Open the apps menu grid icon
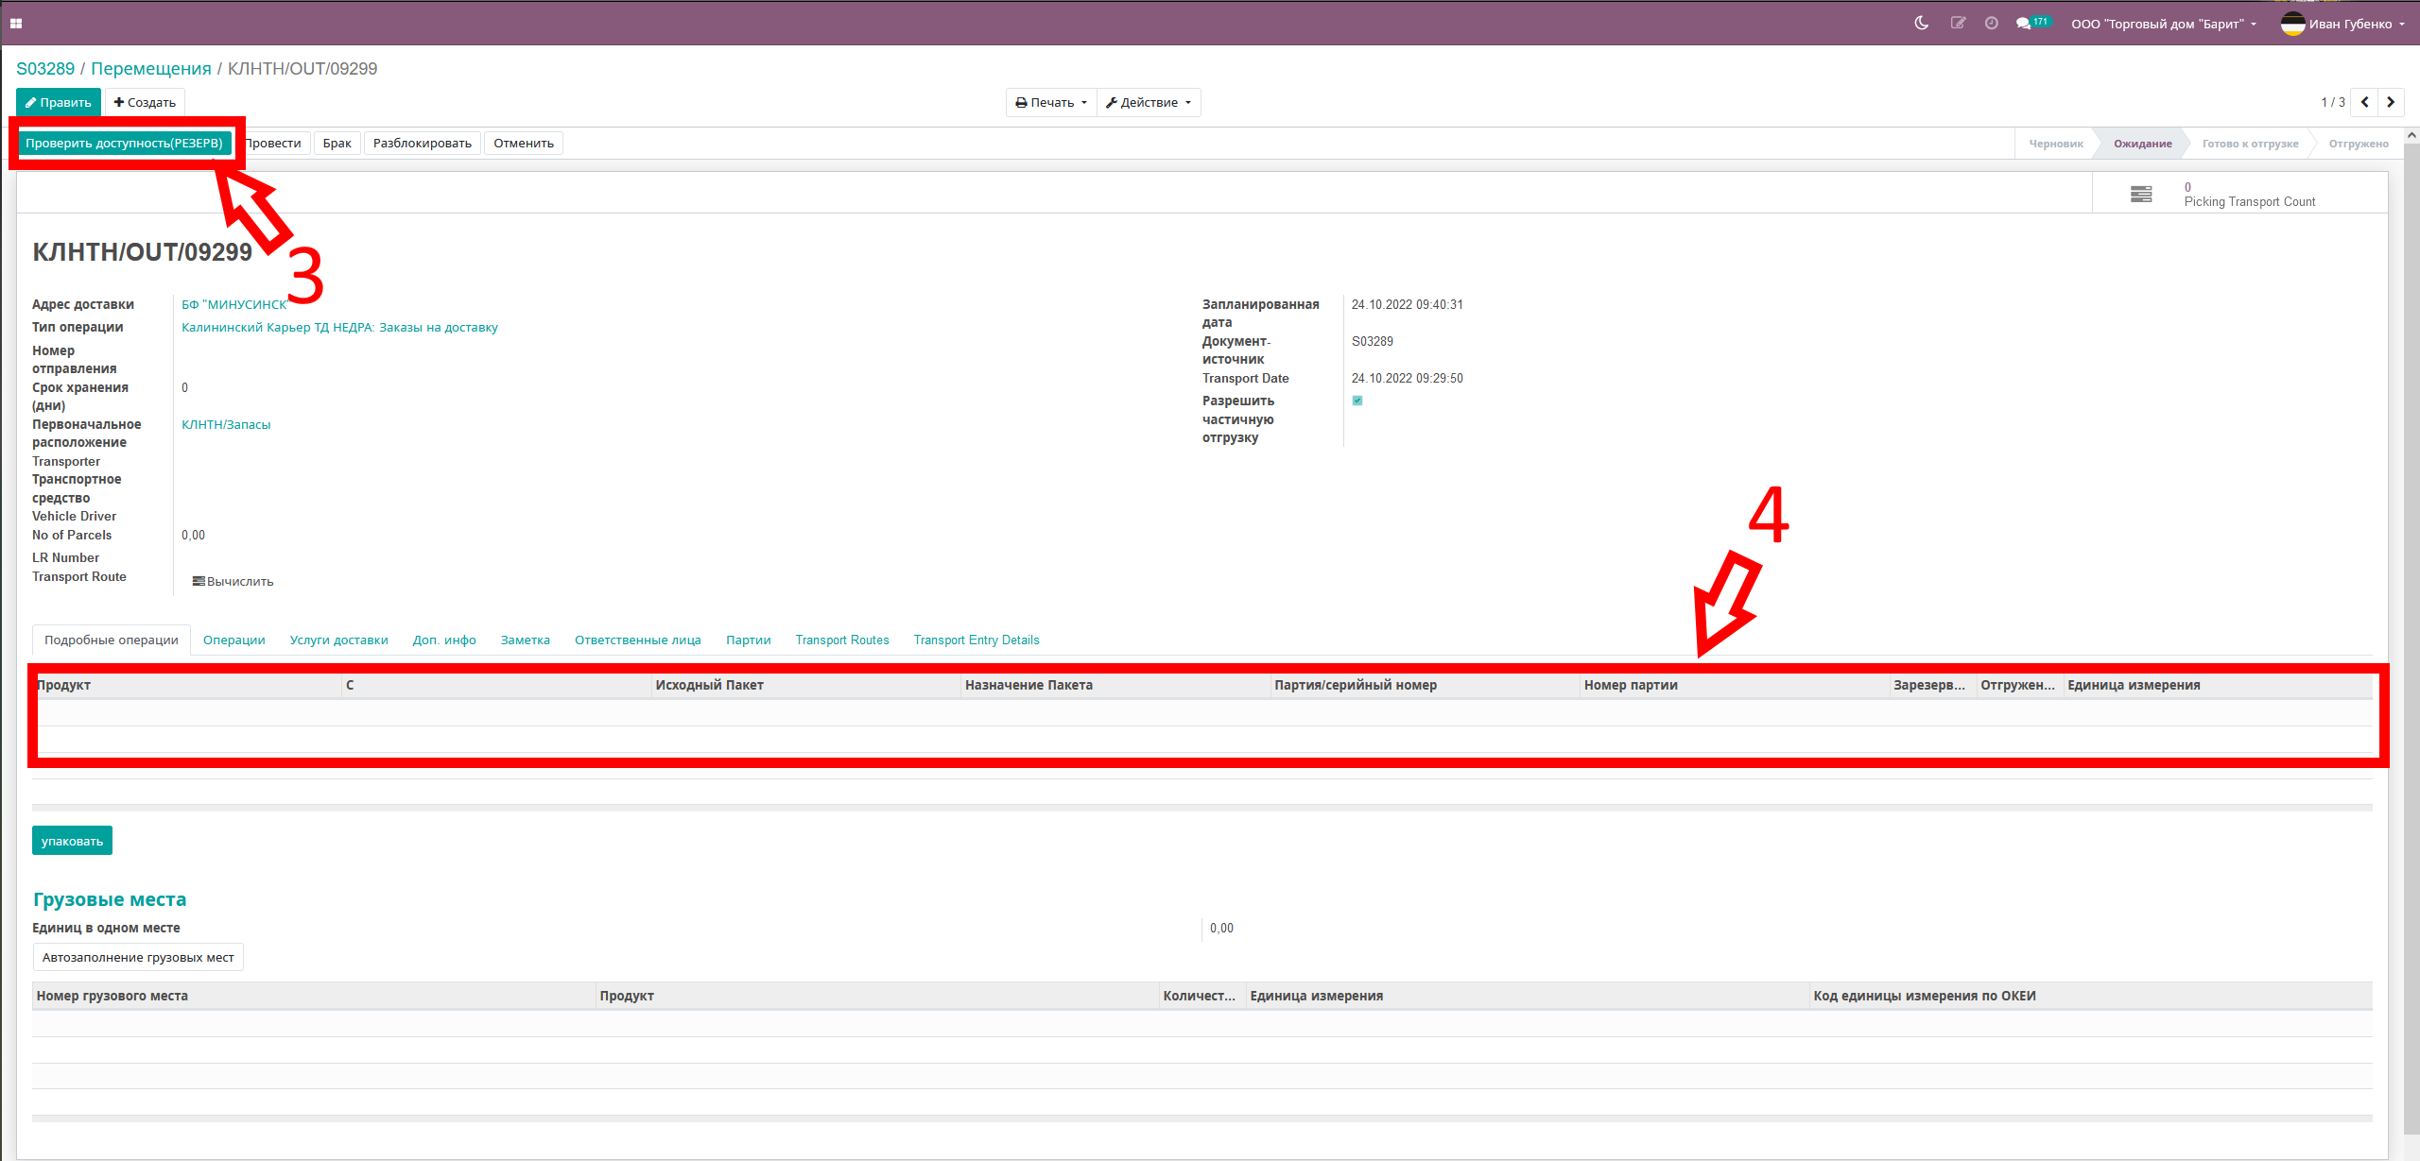This screenshot has height=1161, width=2420. tap(16, 22)
